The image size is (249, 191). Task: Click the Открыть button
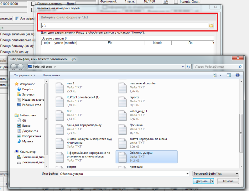point(201,181)
